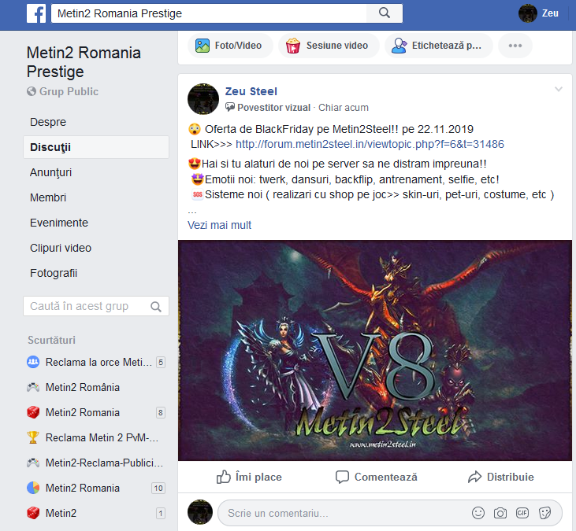Viewport: 576px width, 531px height.
Task: Open Zeu profile from top bar
Action: coord(538,13)
